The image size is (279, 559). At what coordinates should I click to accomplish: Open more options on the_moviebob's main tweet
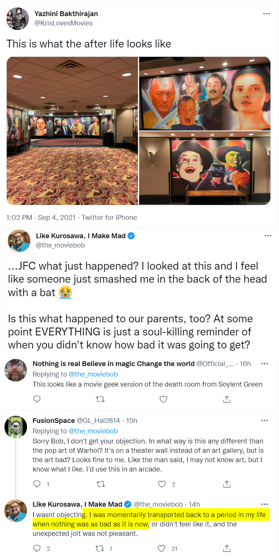268,236
